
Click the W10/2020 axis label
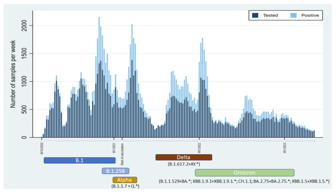(42, 148)
